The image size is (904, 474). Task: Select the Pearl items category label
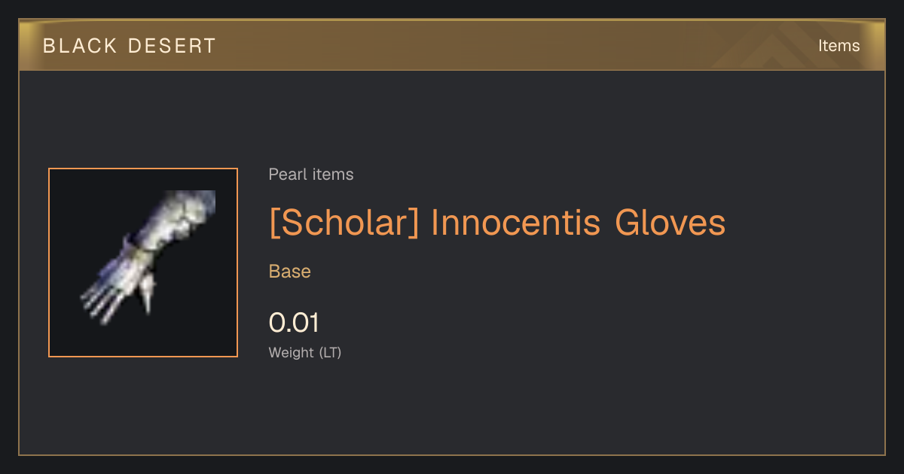tap(311, 175)
